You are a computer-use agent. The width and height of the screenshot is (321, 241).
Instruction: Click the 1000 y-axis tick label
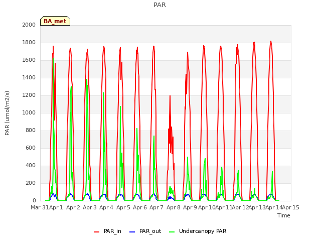29,112
